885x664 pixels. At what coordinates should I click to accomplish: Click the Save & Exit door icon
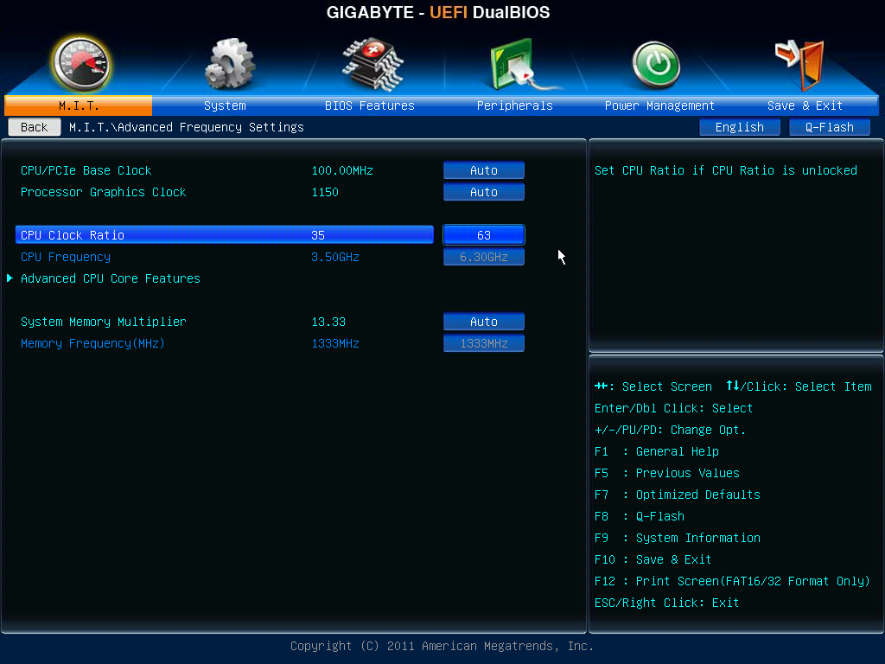tap(800, 64)
